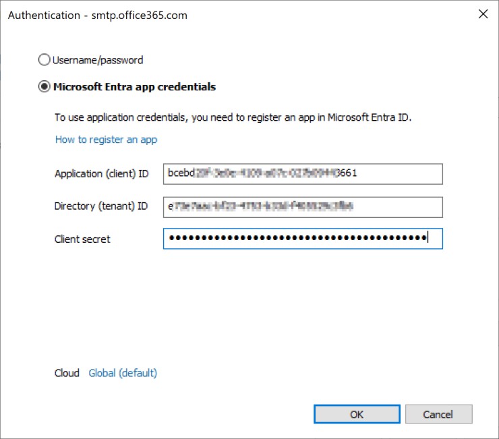
Task: Click the masked dots in Client secret
Action: coord(298,238)
